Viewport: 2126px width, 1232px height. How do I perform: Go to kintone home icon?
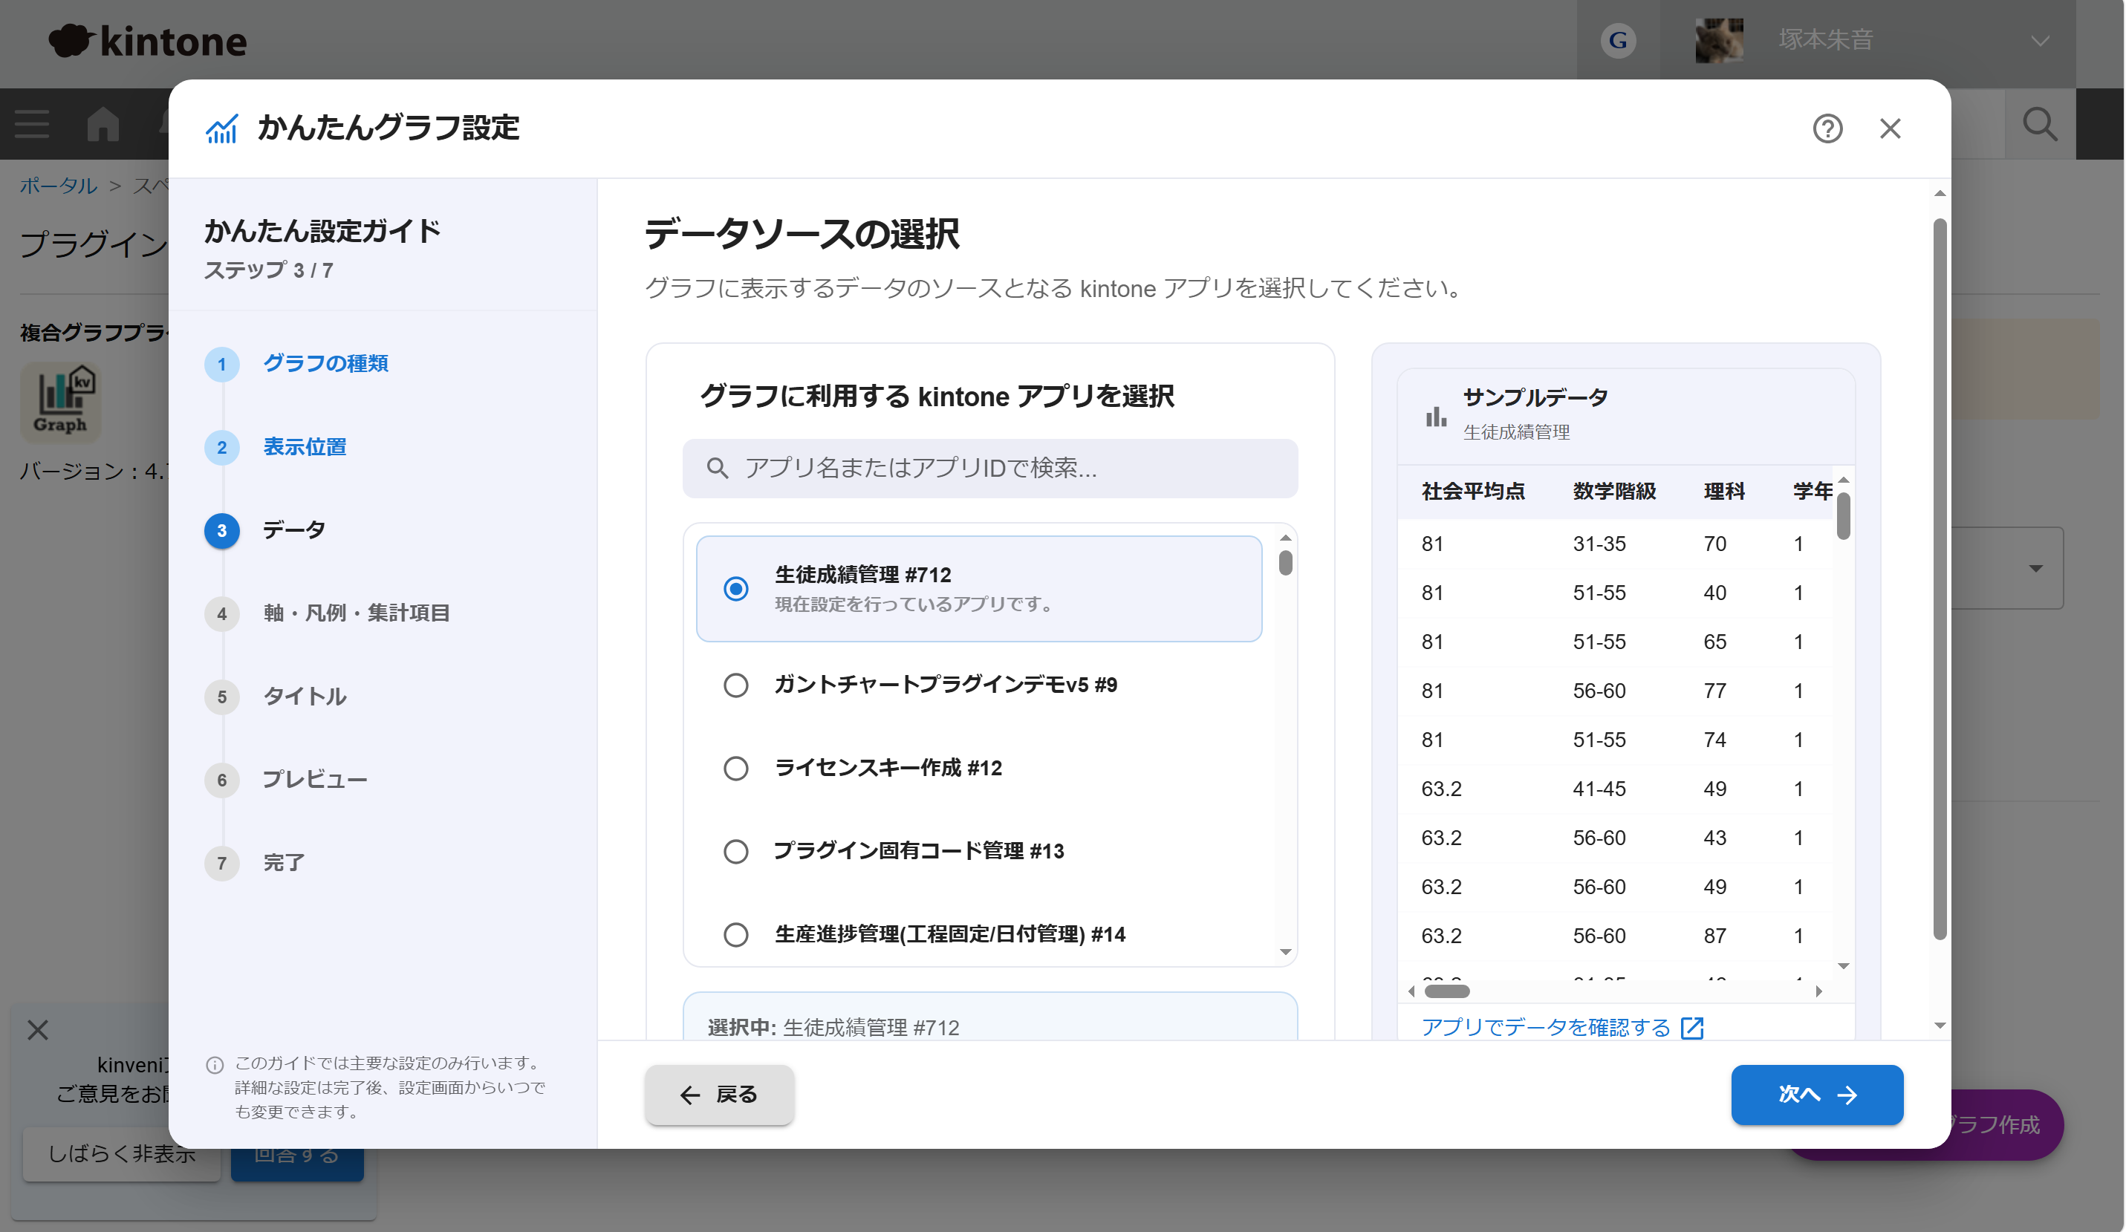[x=103, y=123]
